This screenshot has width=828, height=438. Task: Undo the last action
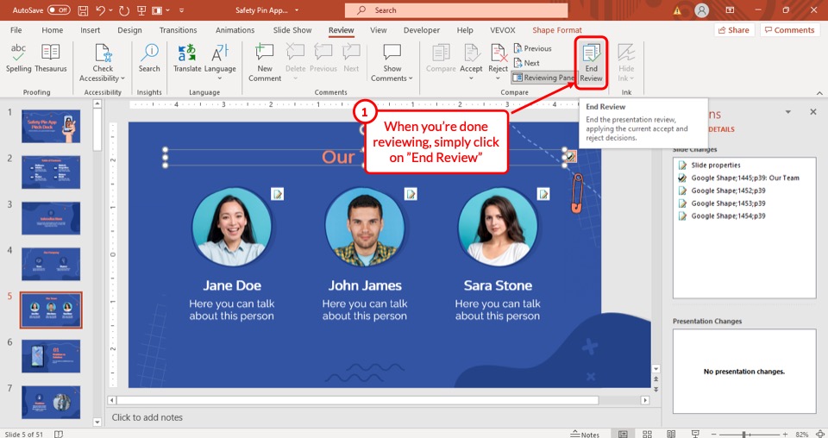(x=100, y=10)
